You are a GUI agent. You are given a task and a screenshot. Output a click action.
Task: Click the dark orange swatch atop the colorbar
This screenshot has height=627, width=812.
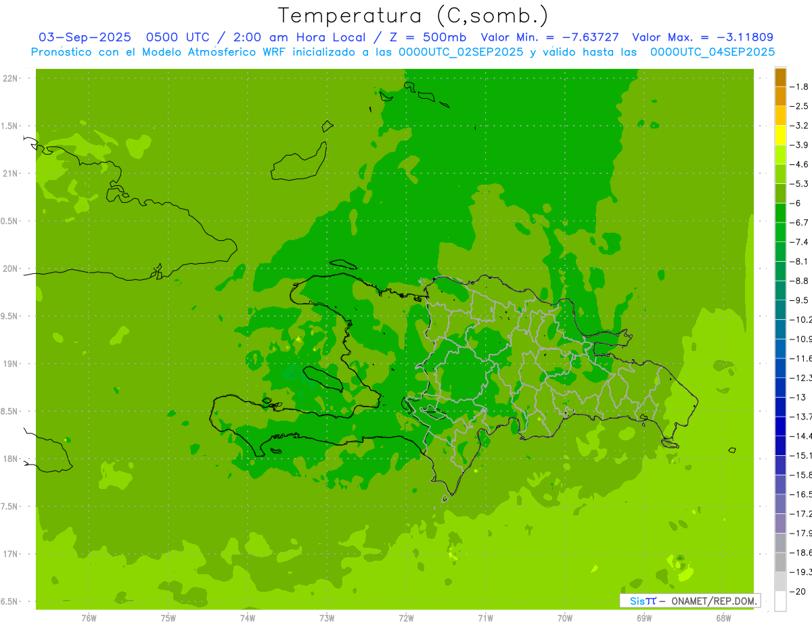tap(780, 77)
